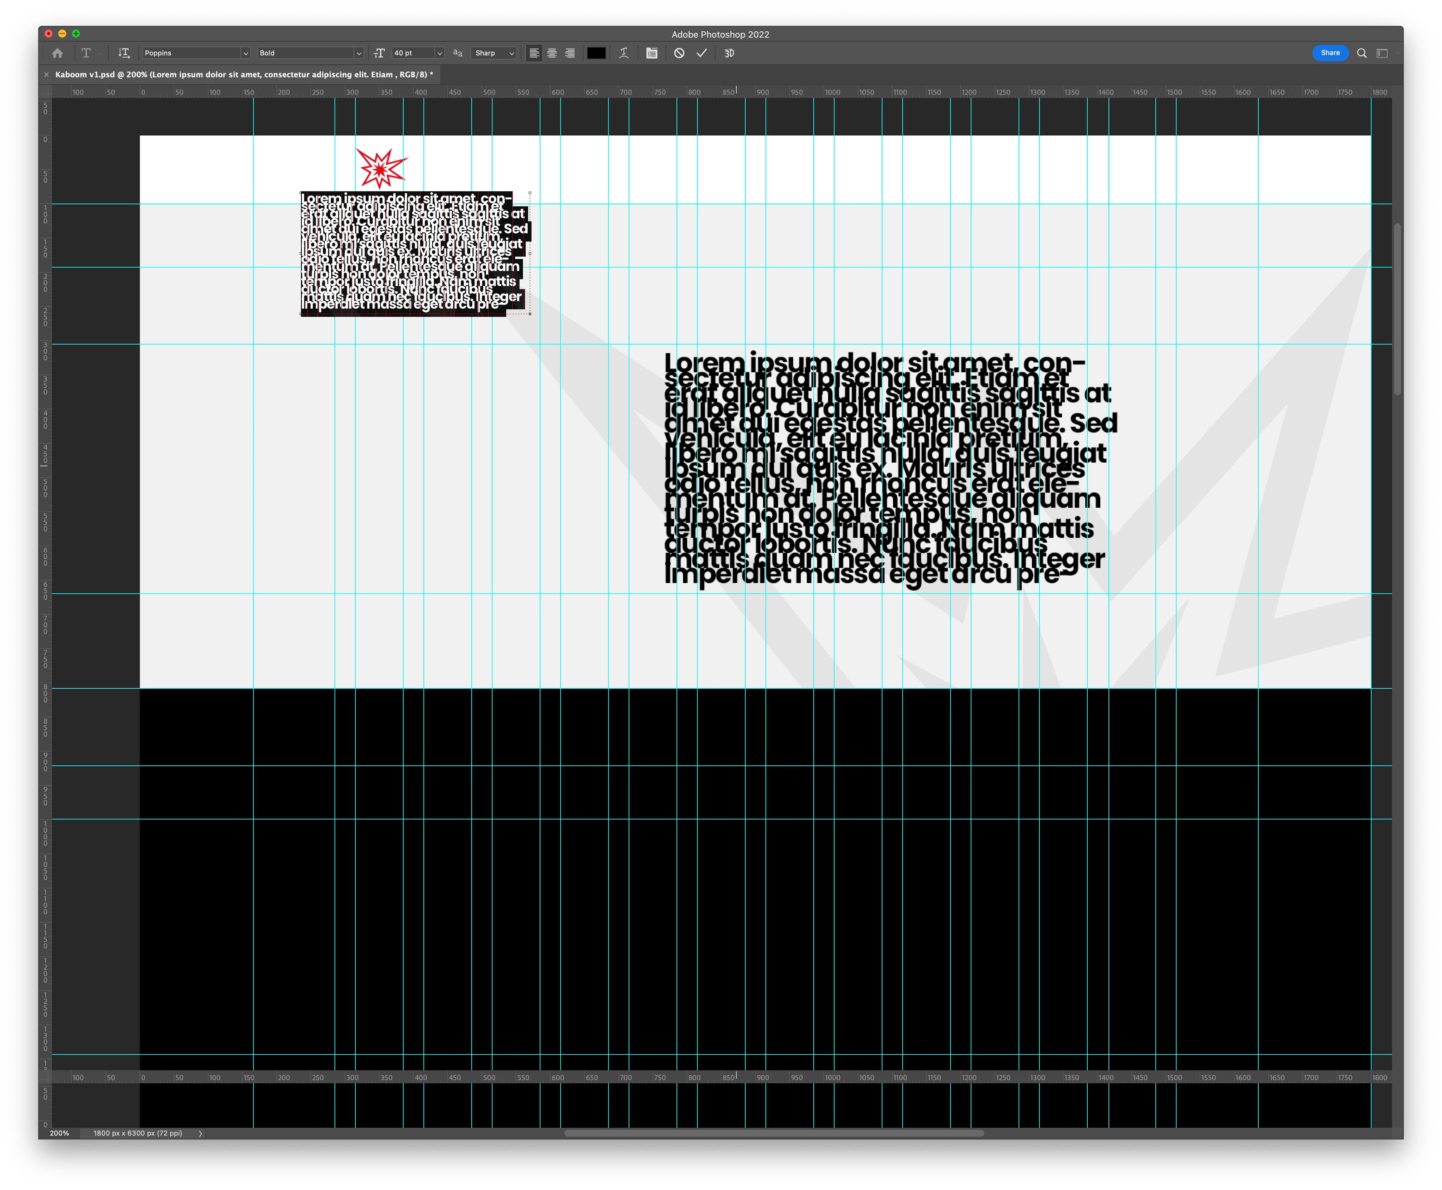Open the workspace layout switcher
Image resolution: width=1442 pixels, height=1190 pixels.
(1383, 53)
